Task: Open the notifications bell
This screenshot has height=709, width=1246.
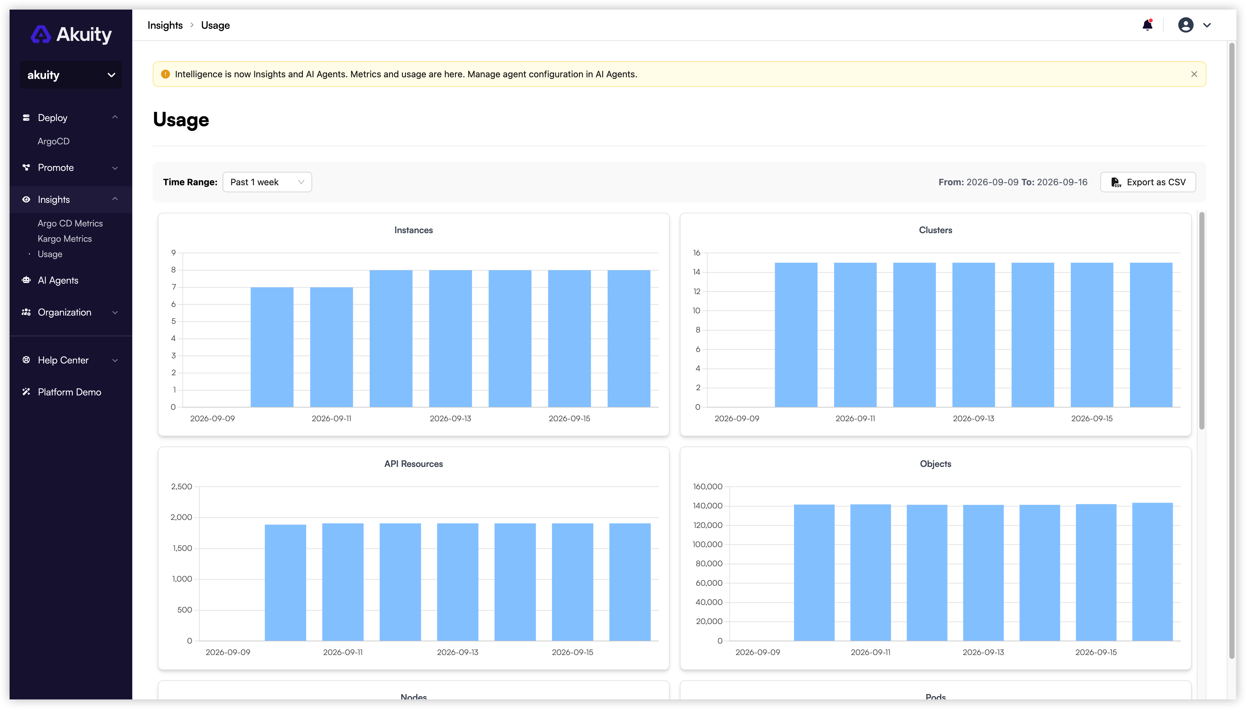Action: [x=1147, y=25]
